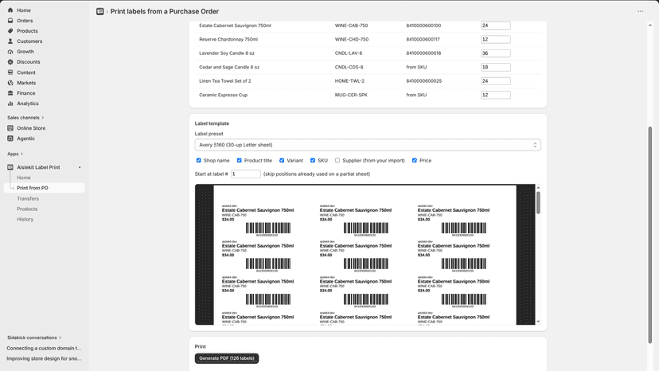Click the app icon beside page title

coord(100,11)
